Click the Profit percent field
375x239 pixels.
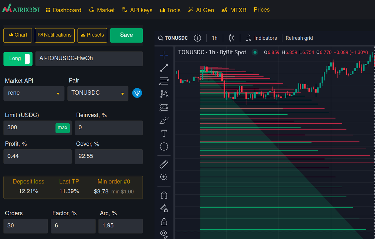point(37,157)
